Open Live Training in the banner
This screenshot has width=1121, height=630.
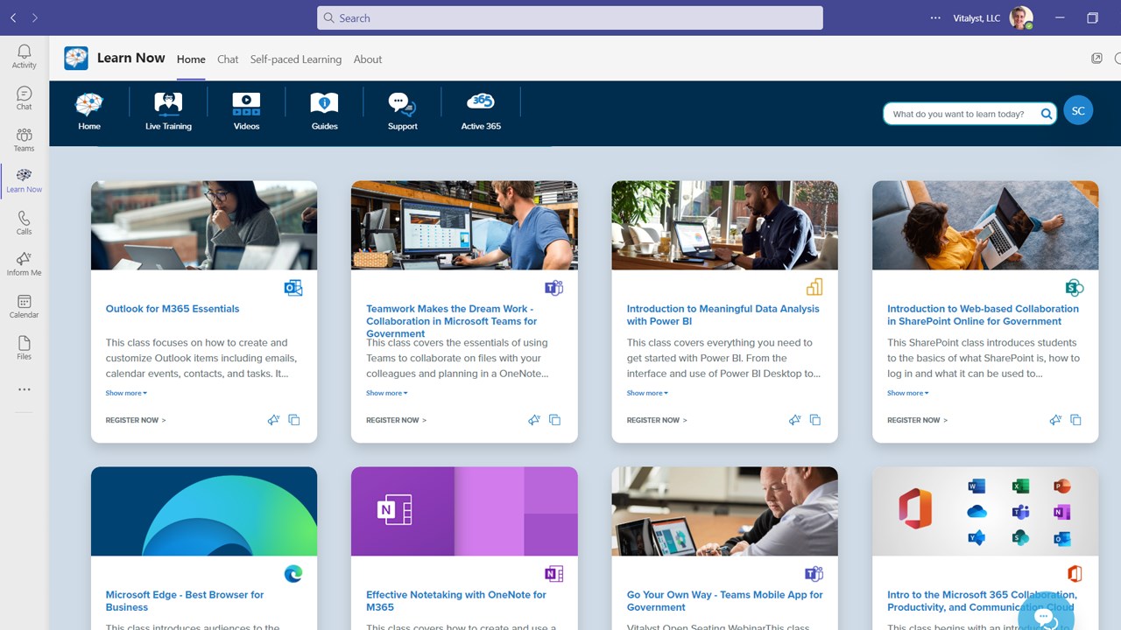click(168, 113)
